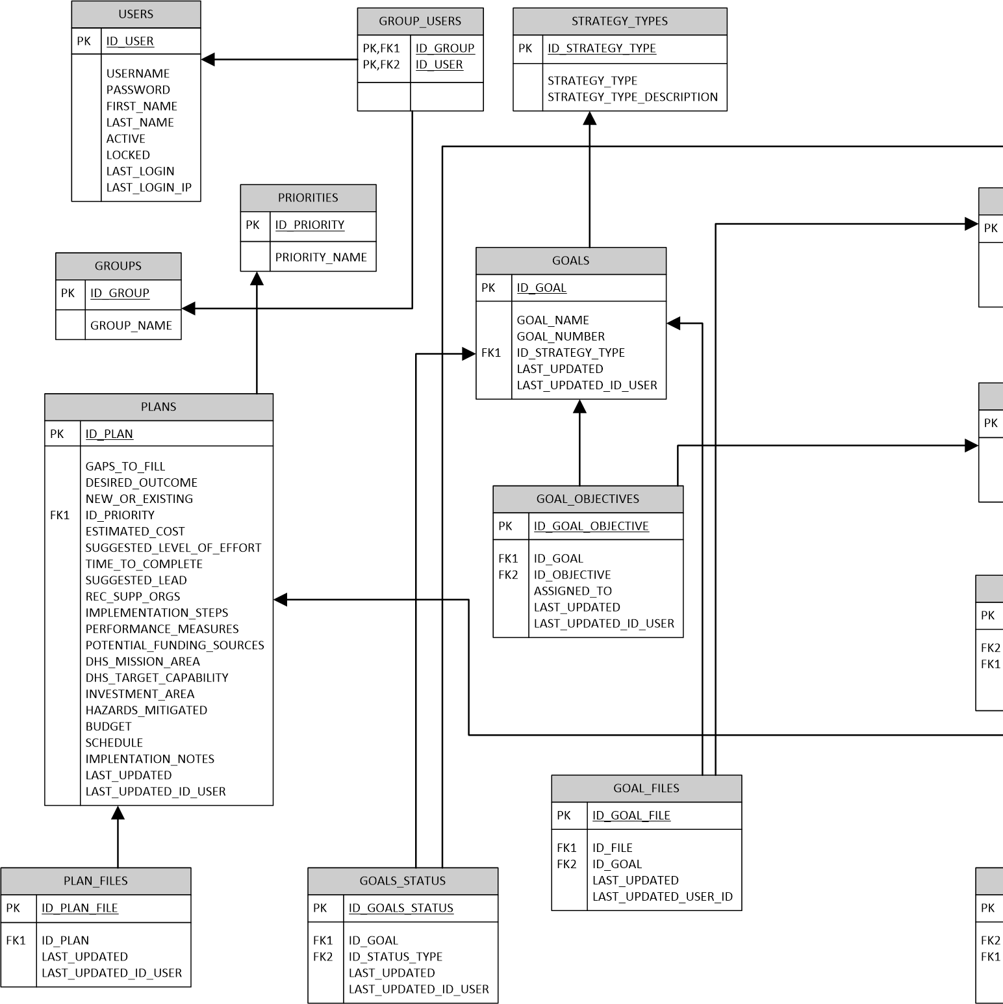Click the GROUP_USERS table title
Screen dimensions: 1003x1004
420,21
